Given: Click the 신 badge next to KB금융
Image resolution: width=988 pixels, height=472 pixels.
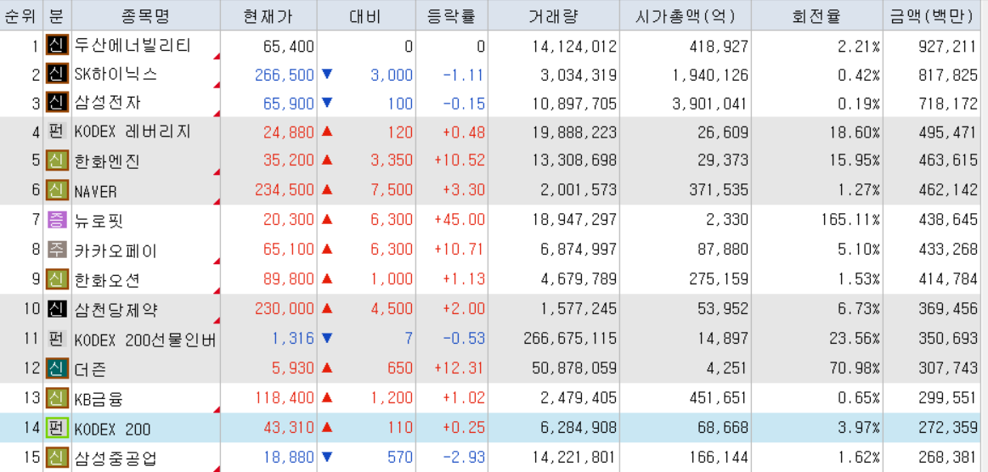Looking at the screenshot, I should [57, 398].
